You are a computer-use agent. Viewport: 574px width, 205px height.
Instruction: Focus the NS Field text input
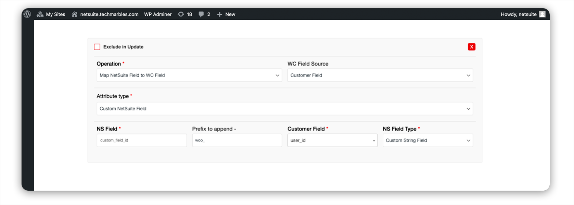pyautogui.click(x=142, y=140)
